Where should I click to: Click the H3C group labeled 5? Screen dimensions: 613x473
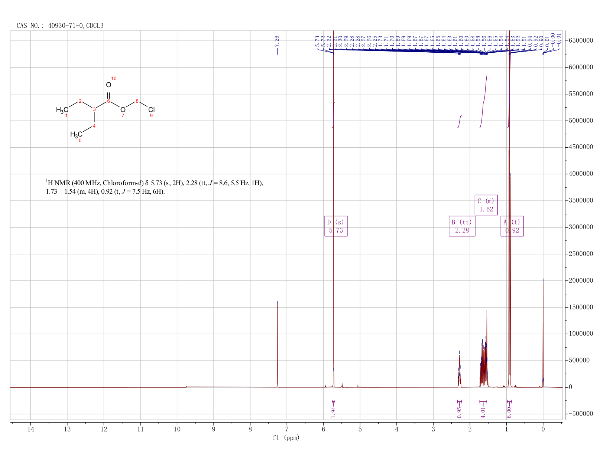click(x=76, y=135)
